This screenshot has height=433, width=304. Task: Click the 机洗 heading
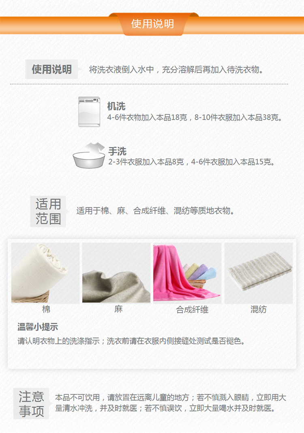pyautogui.click(x=116, y=106)
